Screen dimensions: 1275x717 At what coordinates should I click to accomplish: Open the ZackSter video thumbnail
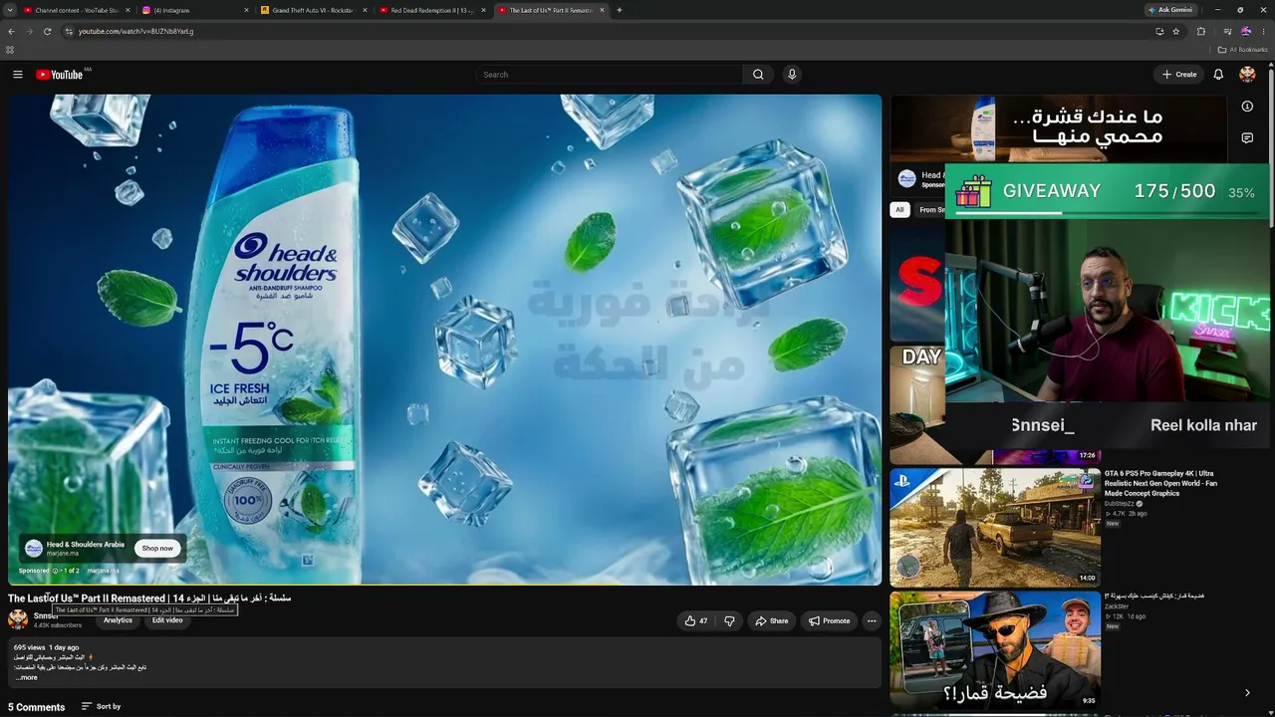point(995,650)
